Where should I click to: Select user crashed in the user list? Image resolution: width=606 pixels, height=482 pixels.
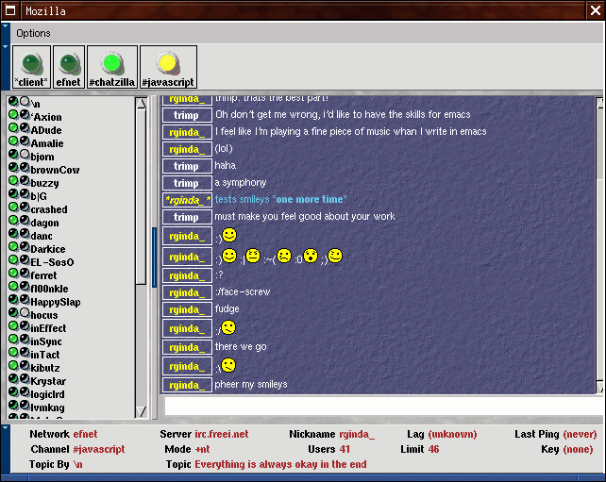pos(49,209)
